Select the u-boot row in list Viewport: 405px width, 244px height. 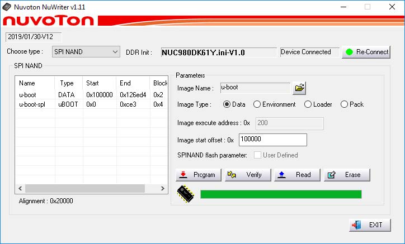coord(91,95)
